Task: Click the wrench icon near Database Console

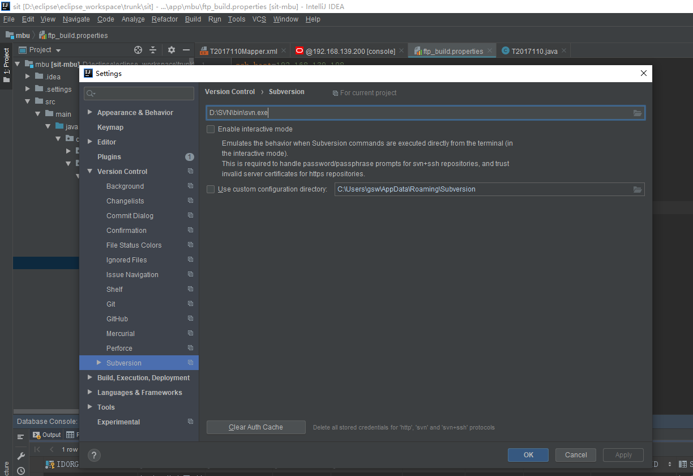Action: (x=20, y=456)
